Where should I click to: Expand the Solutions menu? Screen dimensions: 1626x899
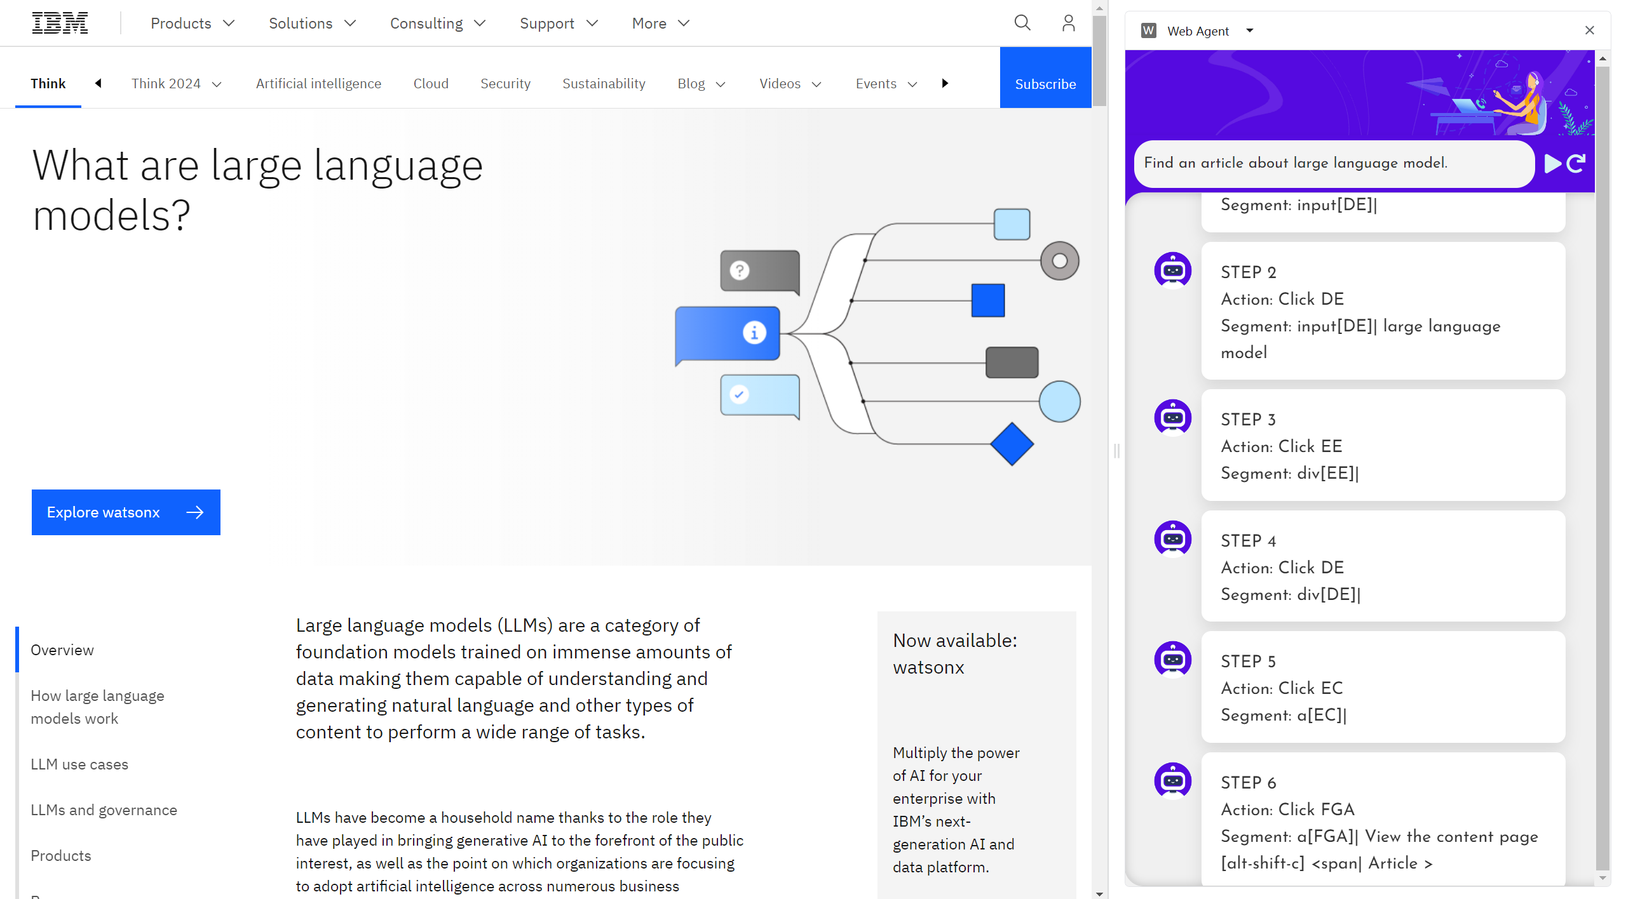tap(312, 23)
